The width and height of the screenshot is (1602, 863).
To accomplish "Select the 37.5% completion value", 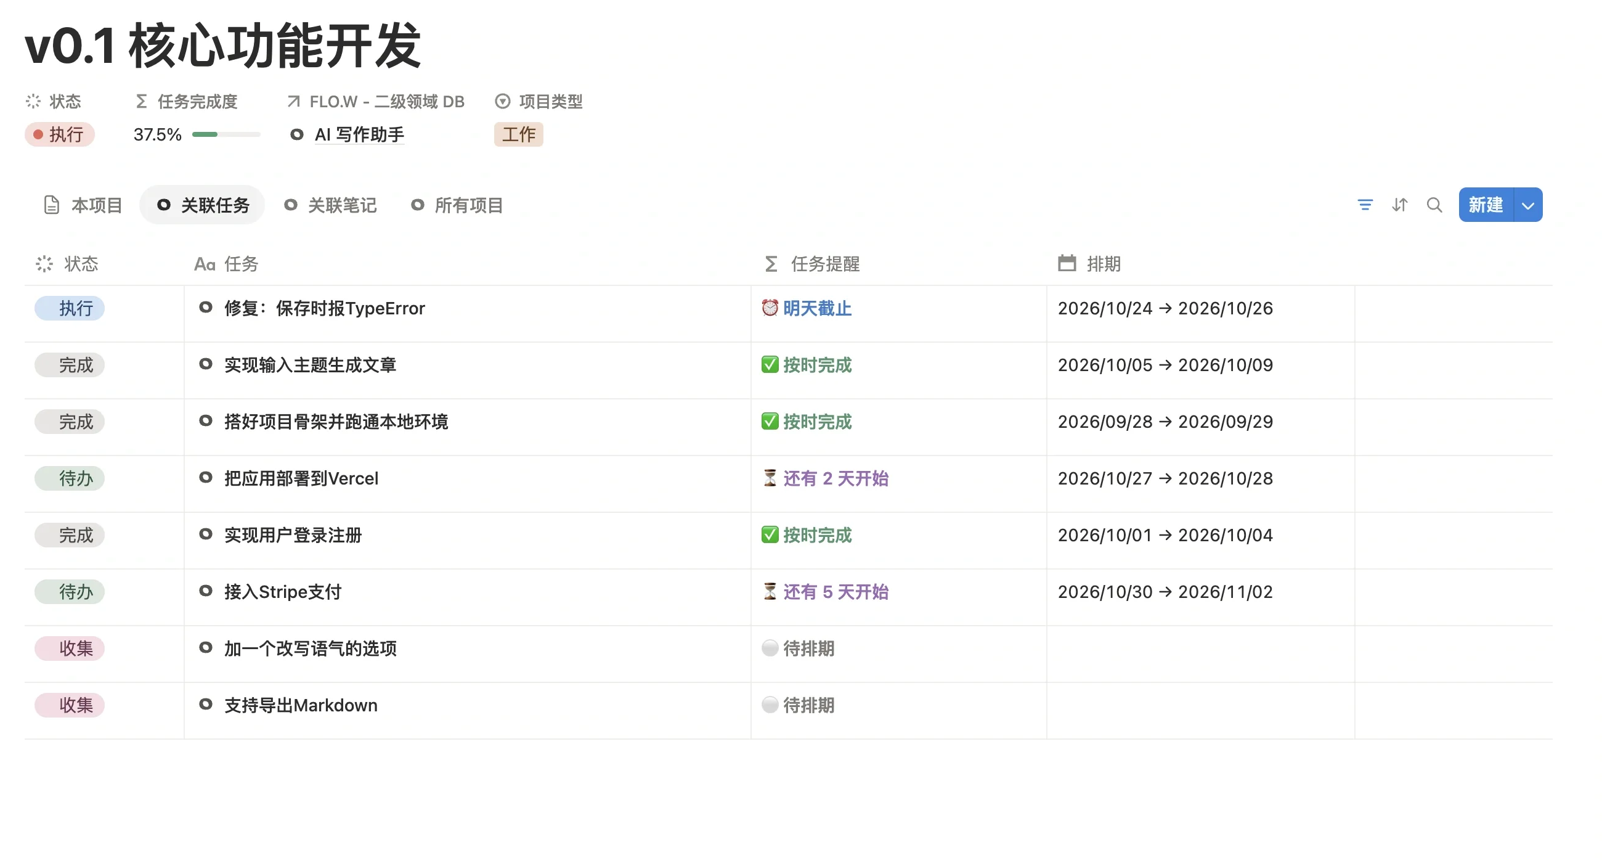I will pos(157,134).
